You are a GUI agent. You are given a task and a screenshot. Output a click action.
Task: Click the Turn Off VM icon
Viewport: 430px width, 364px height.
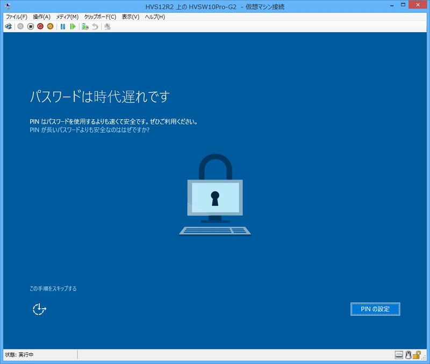tap(31, 26)
